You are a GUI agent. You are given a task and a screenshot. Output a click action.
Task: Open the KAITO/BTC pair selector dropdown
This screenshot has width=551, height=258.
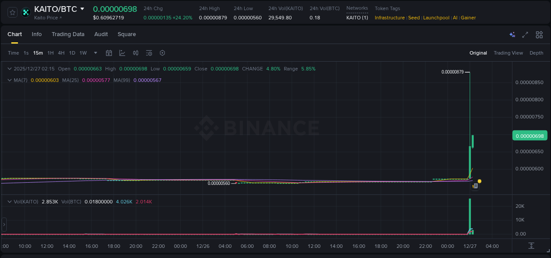click(x=83, y=8)
